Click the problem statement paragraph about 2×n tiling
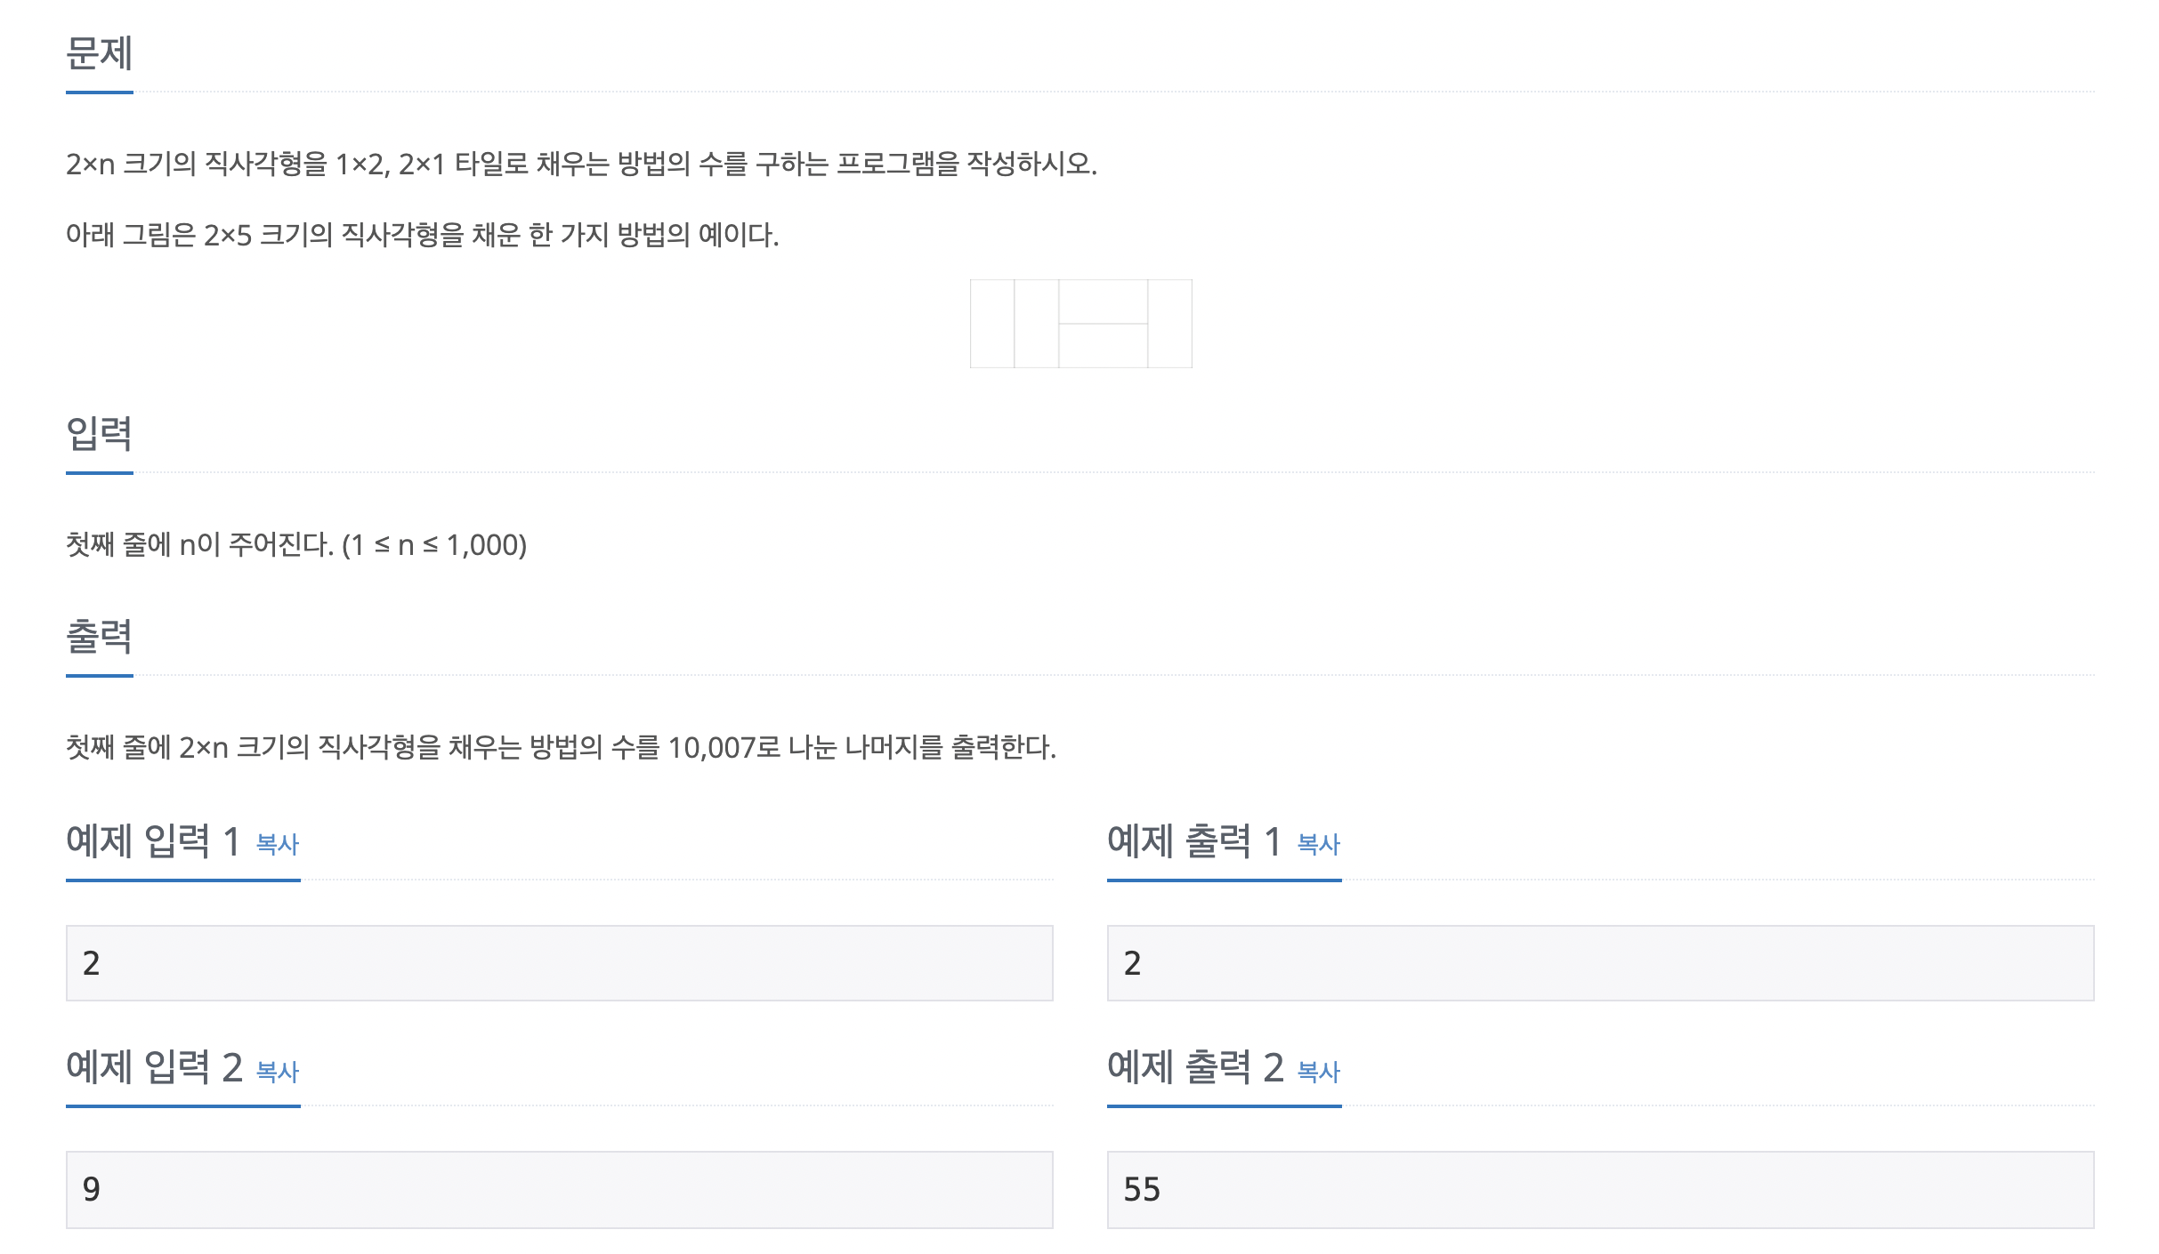Viewport: 2159px width, 1254px height. click(583, 165)
